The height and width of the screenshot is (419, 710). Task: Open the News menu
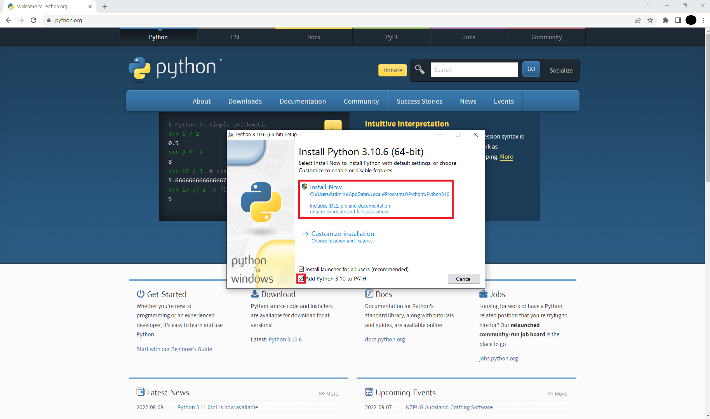pos(468,101)
